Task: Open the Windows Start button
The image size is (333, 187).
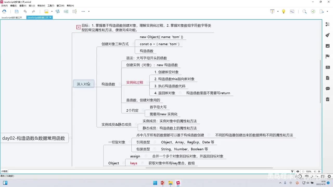Action: [155, 183]
